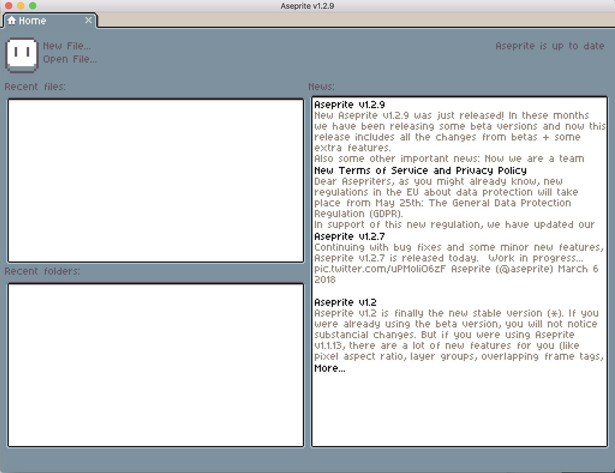Click text 'New Aseprite v1.2.9 was just released!'

tap(409, 116)
